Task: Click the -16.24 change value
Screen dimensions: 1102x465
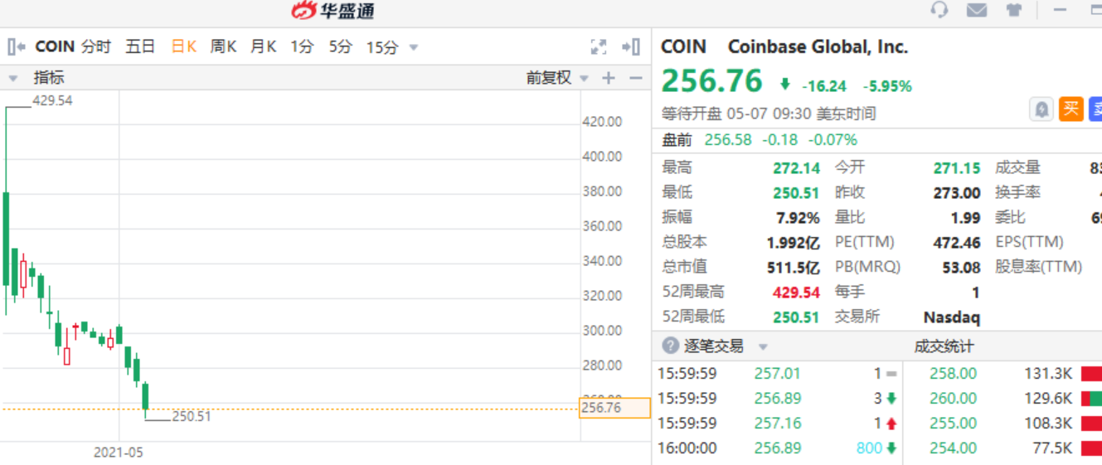Action: tap(824, 86)
